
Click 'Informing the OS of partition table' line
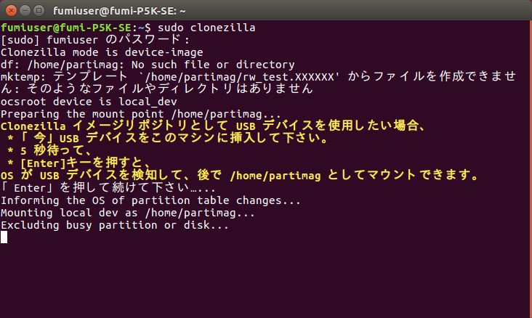coord(150,200)
